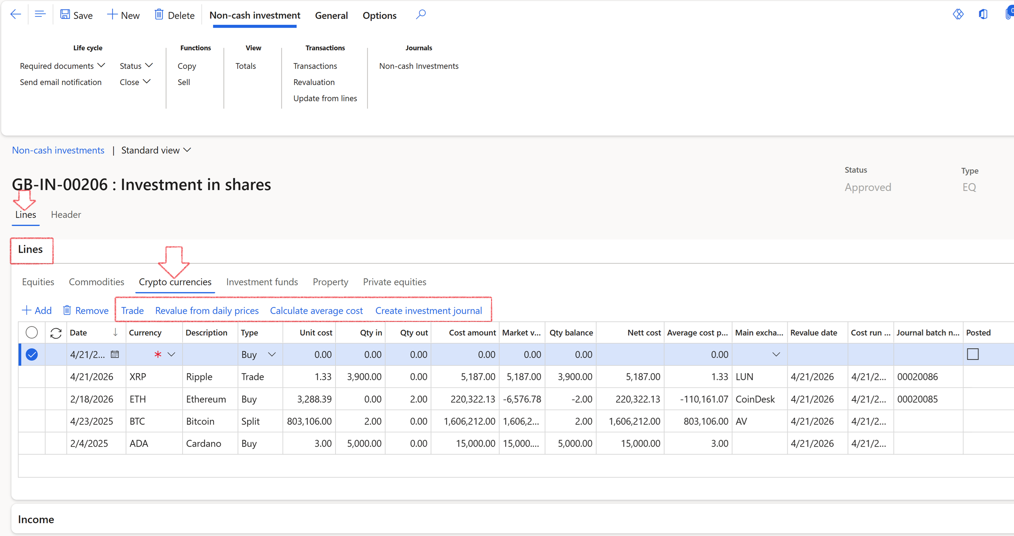Click the diamond icon at top right
The image size is (1014, 536).
958,15
